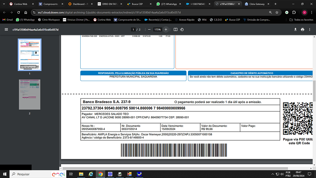Fit PDF to page
This screenshot has height=178, width=316.
click(175, 29)
